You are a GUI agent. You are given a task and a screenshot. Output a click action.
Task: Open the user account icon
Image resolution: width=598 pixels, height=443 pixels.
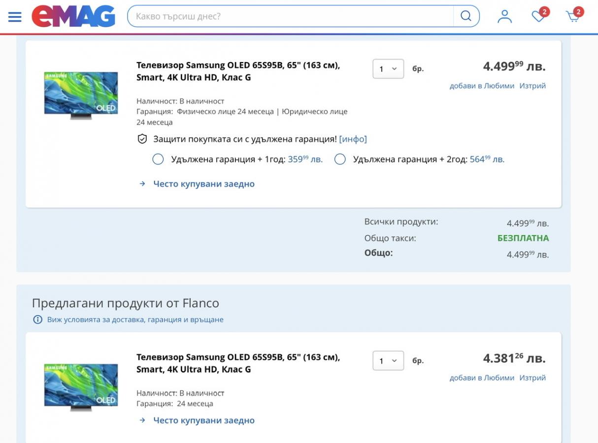tap(504, 16)
